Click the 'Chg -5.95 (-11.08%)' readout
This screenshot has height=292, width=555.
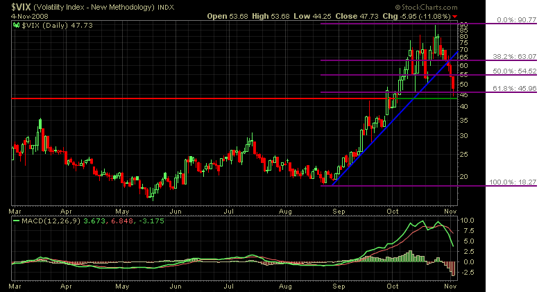pyautogui.click(x=417, y=16)
